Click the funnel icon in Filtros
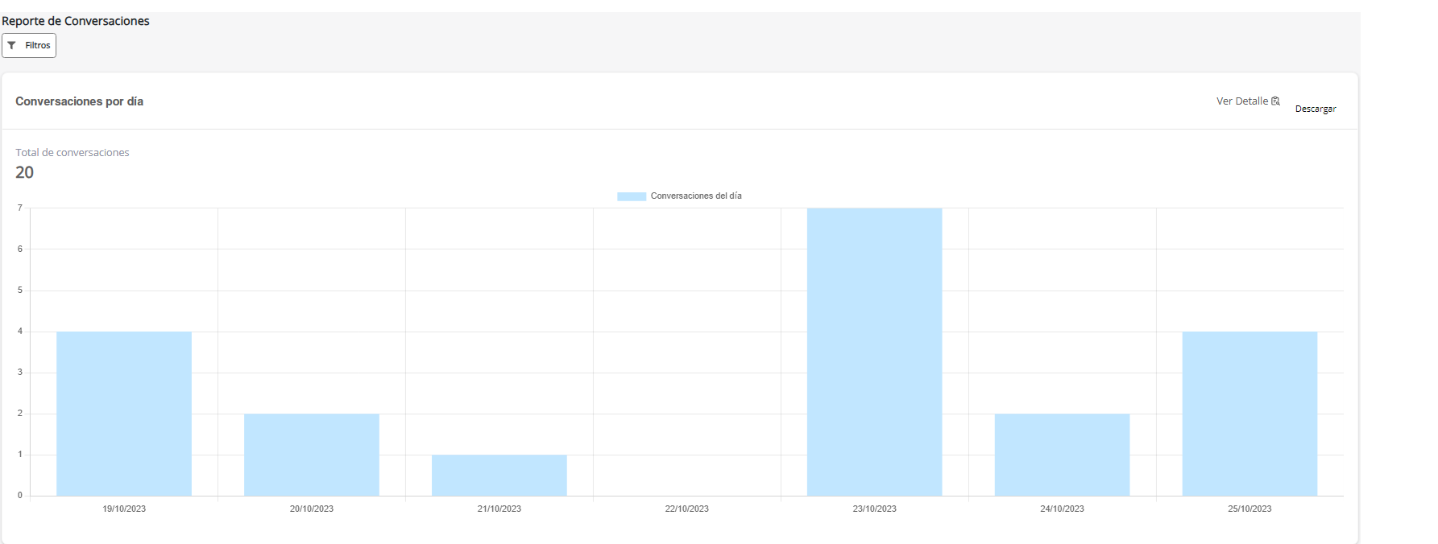This screenshot has width=1438, height=544. point(12,46)
